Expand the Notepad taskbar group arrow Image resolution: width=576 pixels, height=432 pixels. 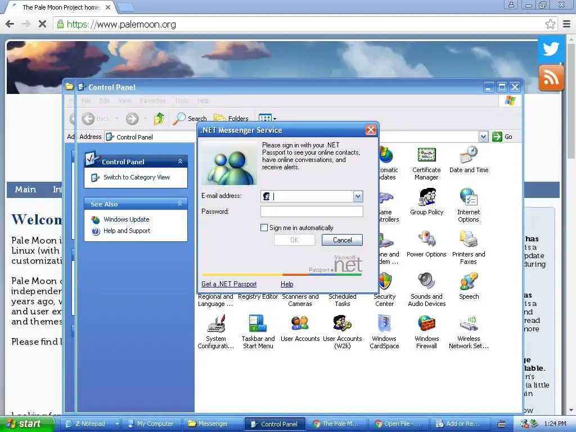click(x=117, y=424)
